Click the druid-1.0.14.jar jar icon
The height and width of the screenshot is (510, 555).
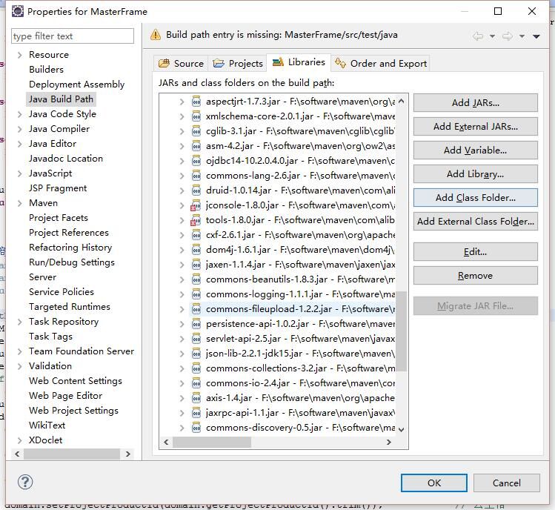coord(196,191)
